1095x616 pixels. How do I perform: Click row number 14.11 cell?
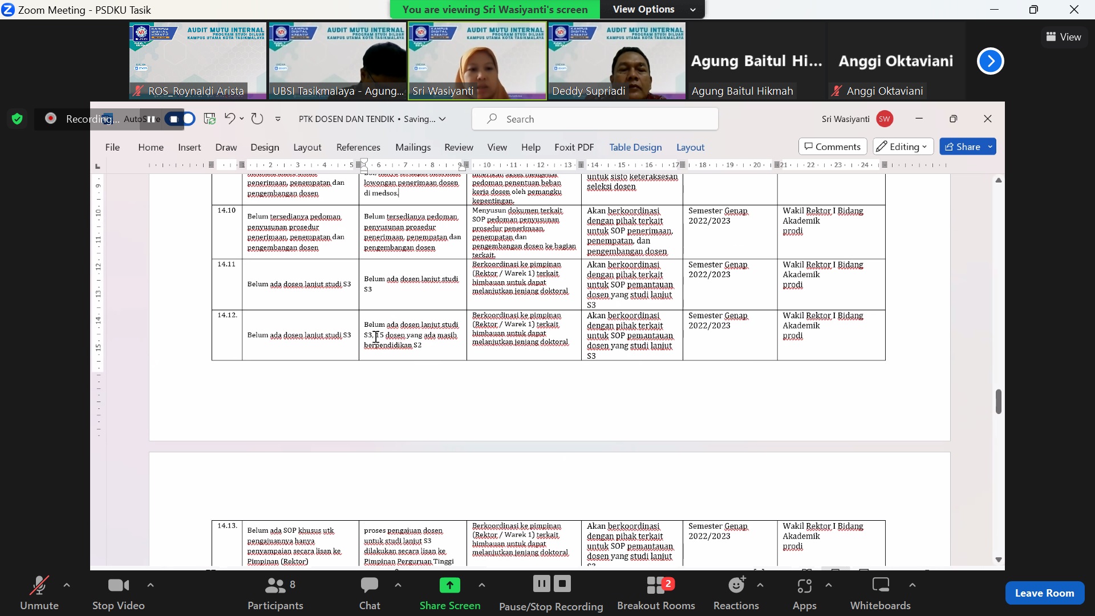pyautogui.click(x=226, y=284)
